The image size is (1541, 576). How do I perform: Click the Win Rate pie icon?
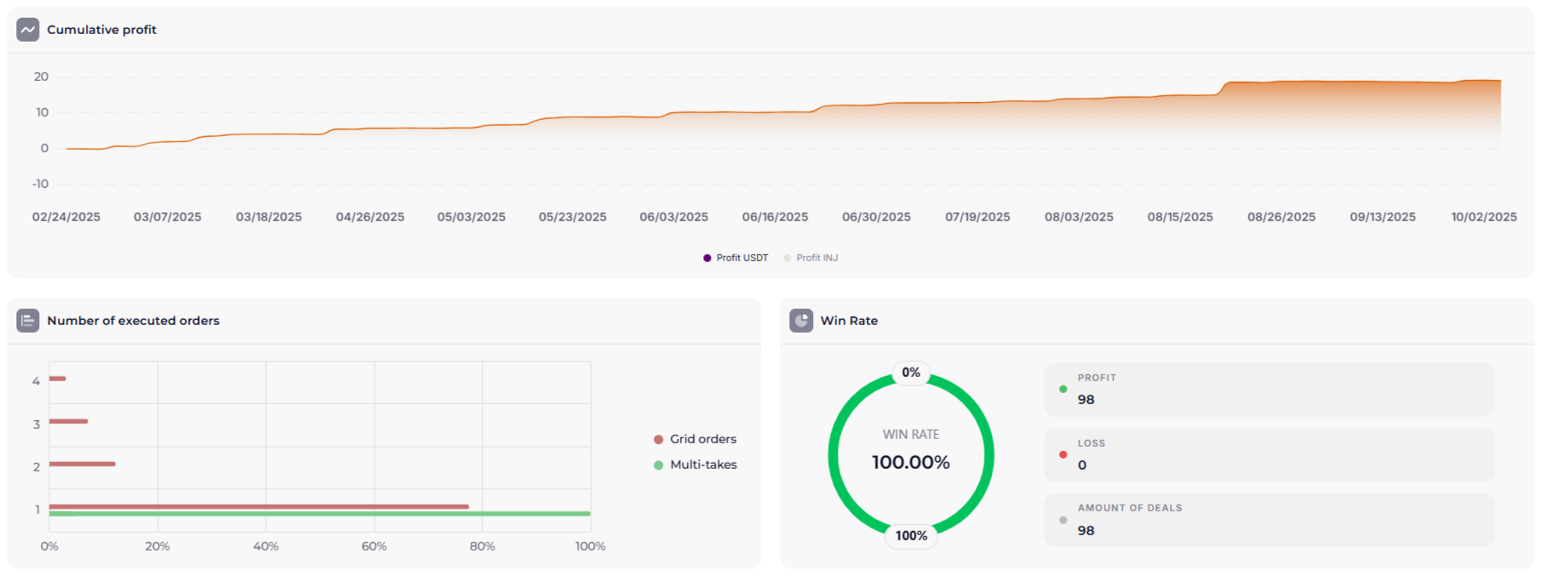point(801,321)
